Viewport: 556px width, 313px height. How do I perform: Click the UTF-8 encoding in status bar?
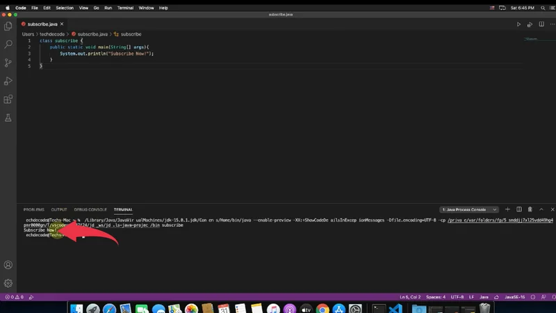pyautogui.click(x=457, y=297)
